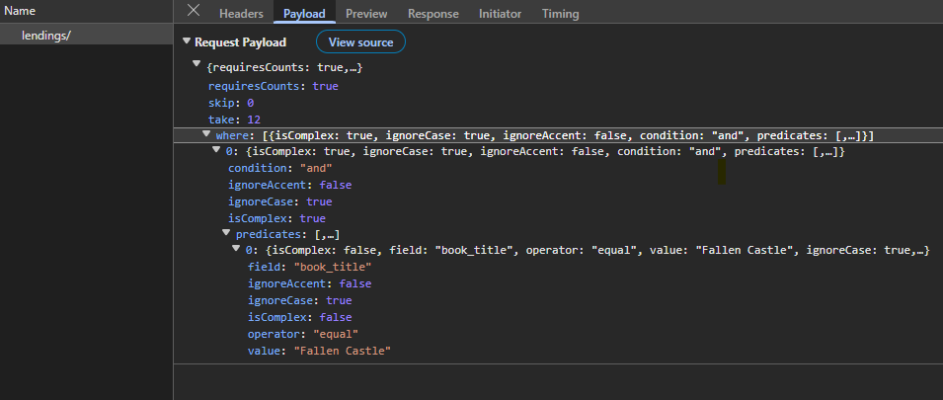Select the lendings/ request in Name list
The image size is (943, 400).
point(87,36)
